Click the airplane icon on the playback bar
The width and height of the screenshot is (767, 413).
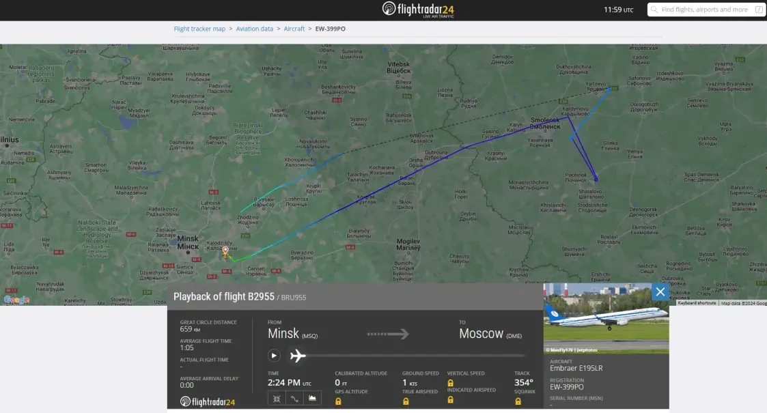coord(298,356)
